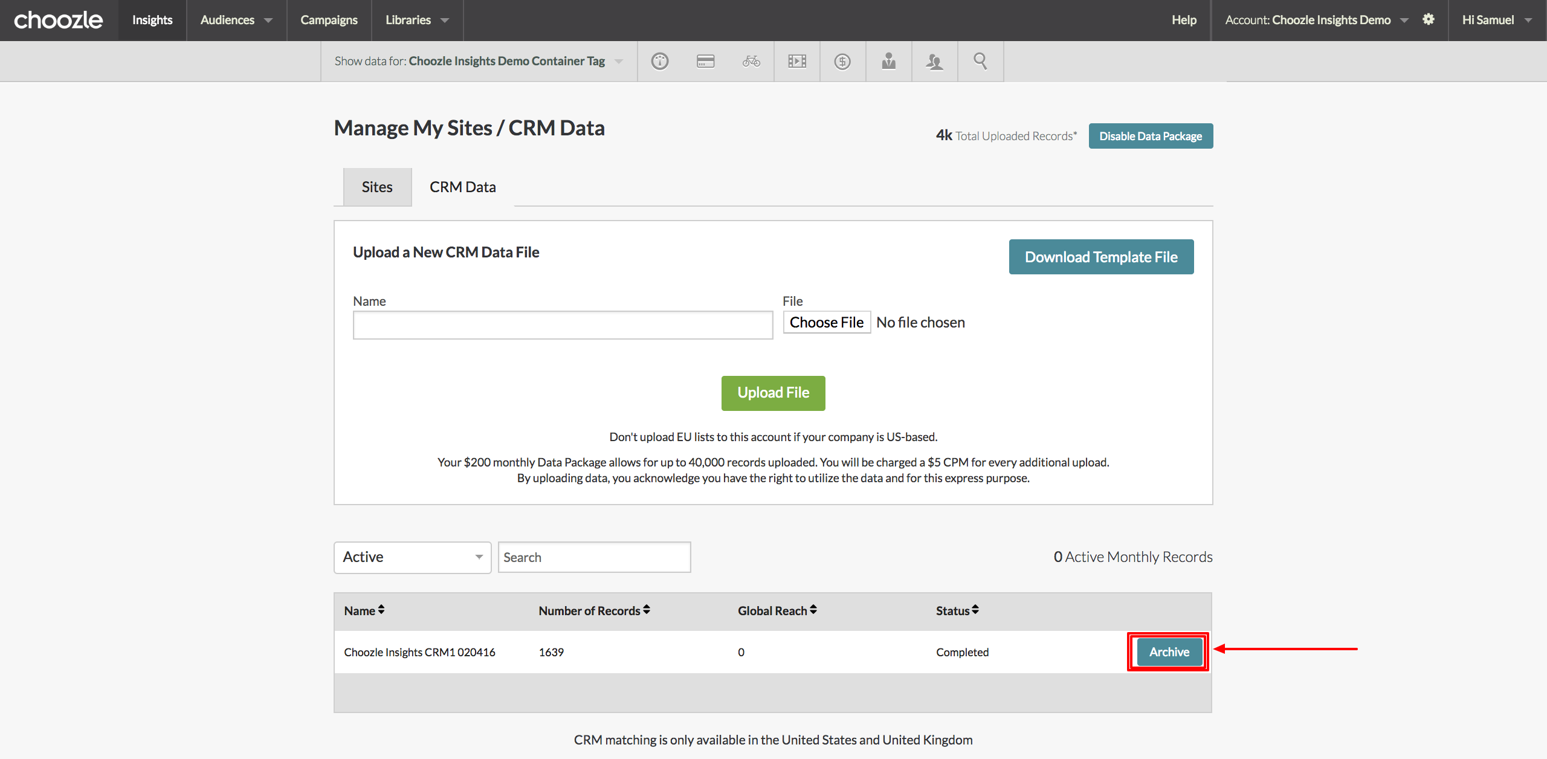Click the green Upload File button
This screenshot has width=1547, height=759.
(x=773, y=393)
